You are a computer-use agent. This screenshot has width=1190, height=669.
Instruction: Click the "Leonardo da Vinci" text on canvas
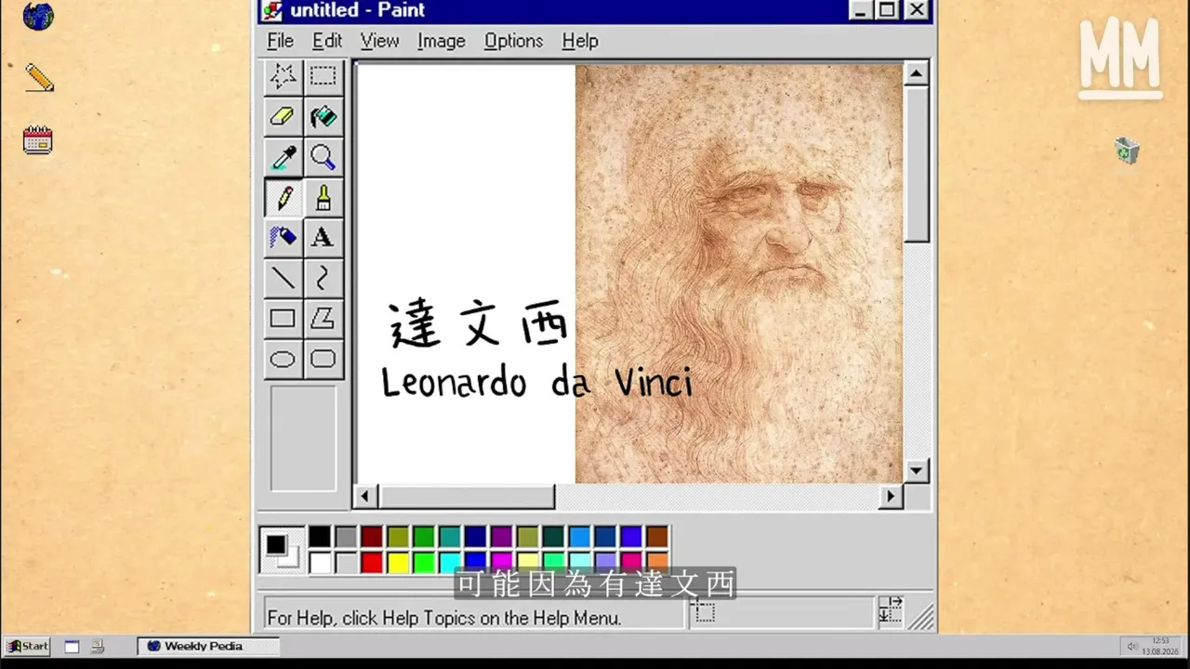click(x=537, y=382)
